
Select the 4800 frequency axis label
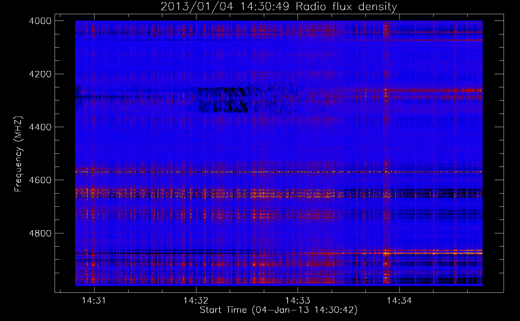point(40,233)
